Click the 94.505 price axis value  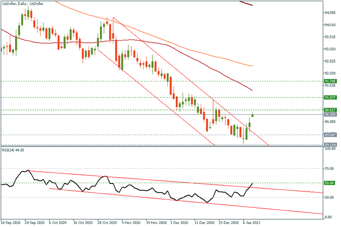click(x=331, y=13)
